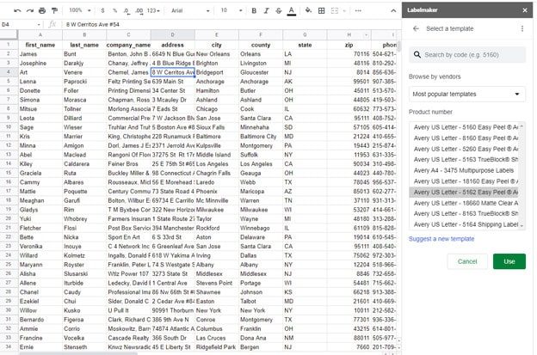
Task: Open the 123 number format dropdown
Action: pyautogui.click(x=153, y=10)
